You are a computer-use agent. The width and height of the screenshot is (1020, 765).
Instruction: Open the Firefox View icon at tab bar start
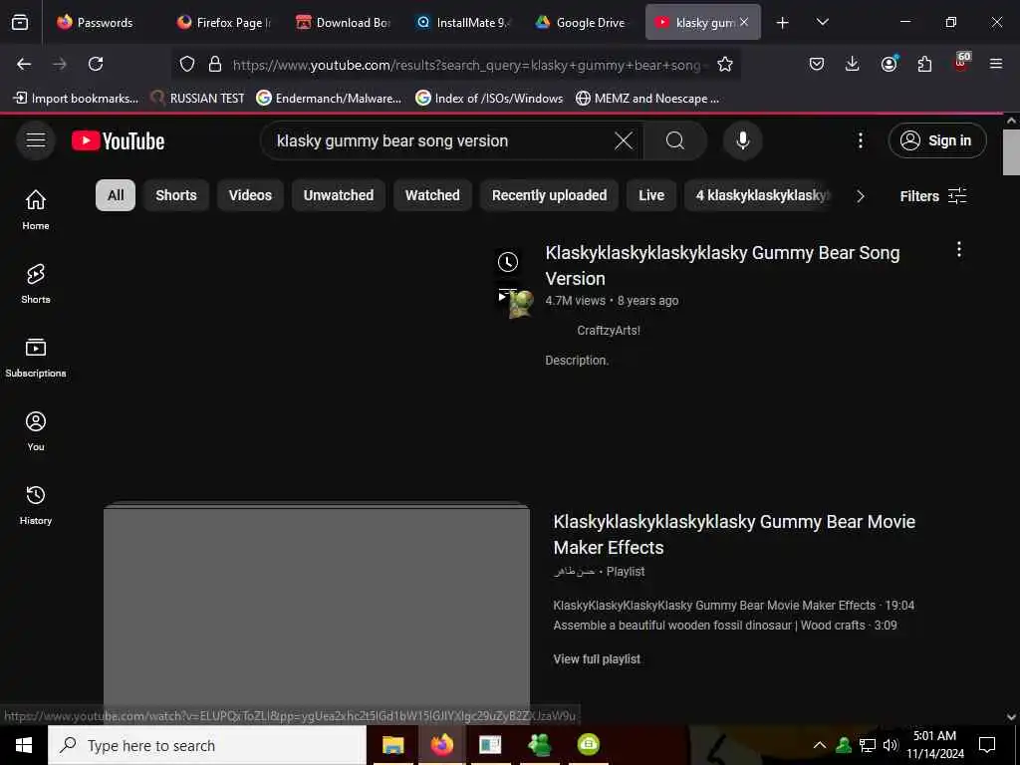[20, 23]
